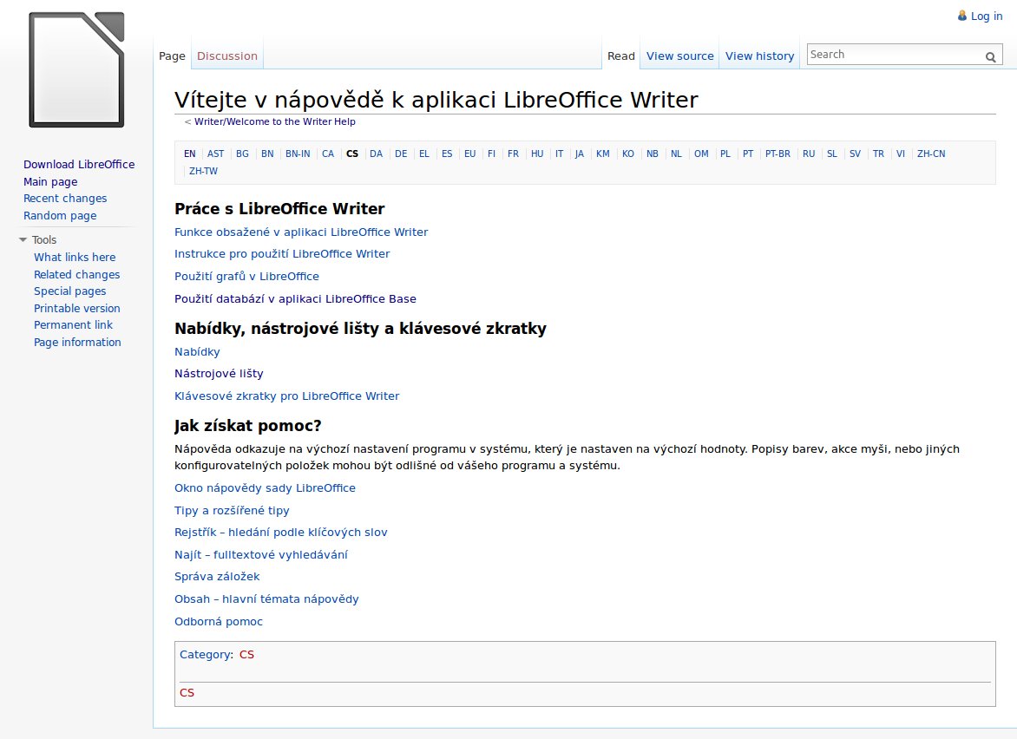Click the Log in link
This screenshot has width=1017, height=739.
(987, 16)
